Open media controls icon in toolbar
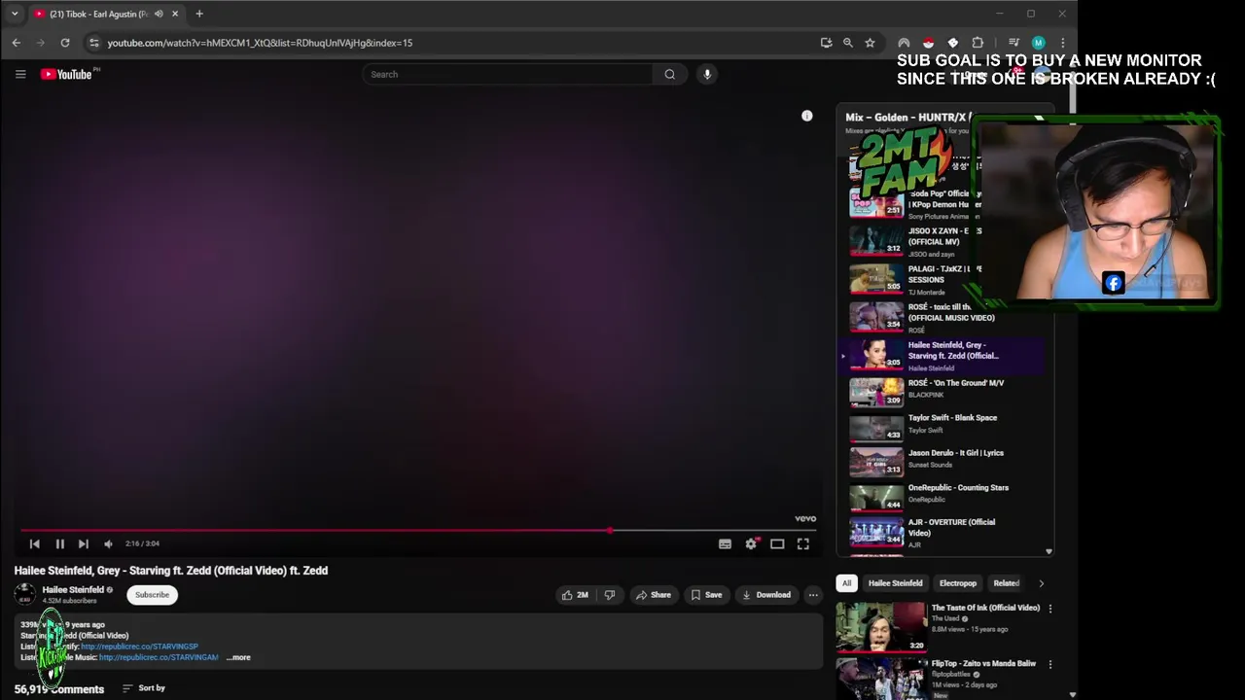This screenshot has width=1245, height=700. pos(1014,43)
